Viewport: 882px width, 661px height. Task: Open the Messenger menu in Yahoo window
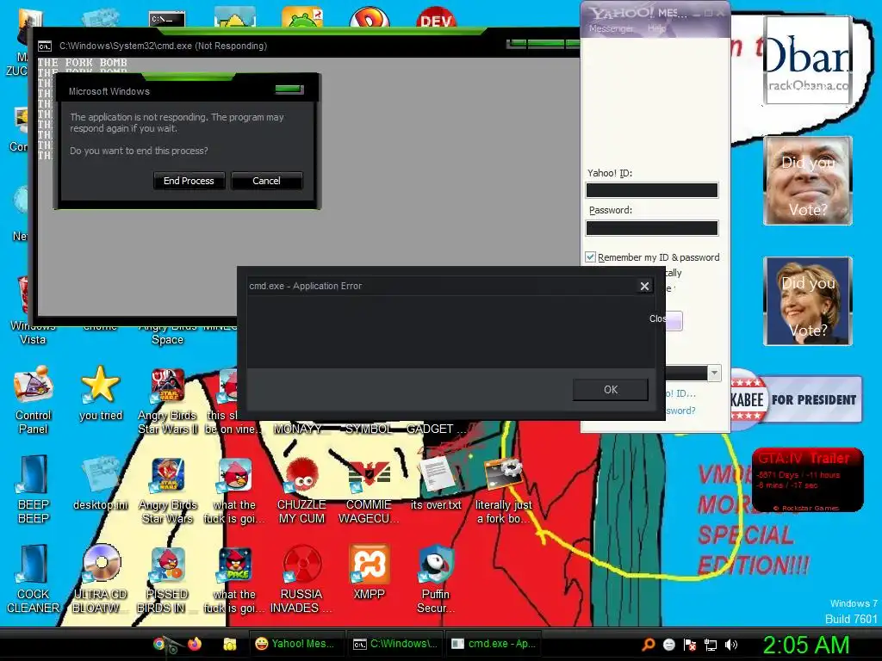coord(611,28)
